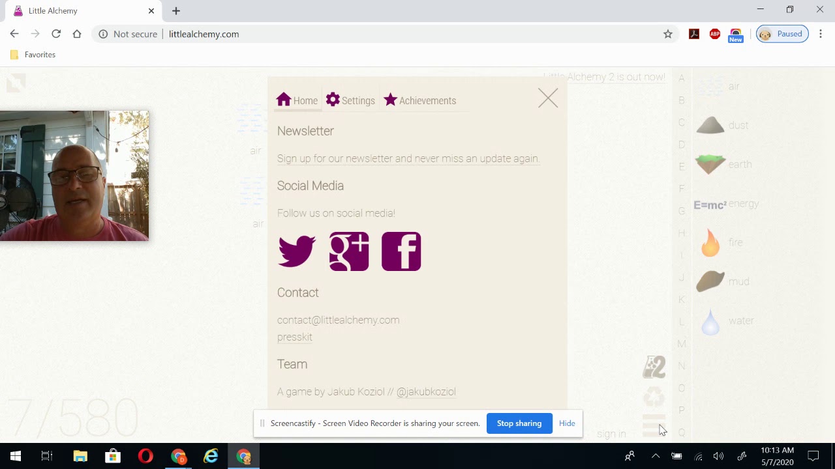Click the newsletter sign up link
This screenshot has height=469, width=835.
pos(408,158)
